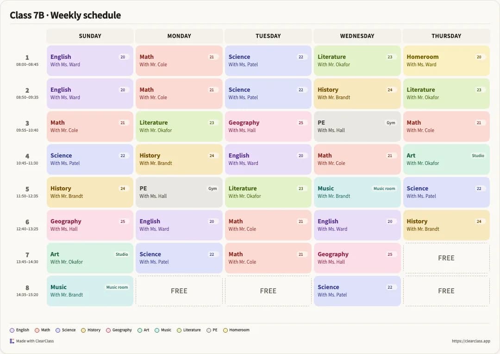The image size is (500, 354).
Task: Click the ClearClass logo icon in footer
Action: [12, 341]
